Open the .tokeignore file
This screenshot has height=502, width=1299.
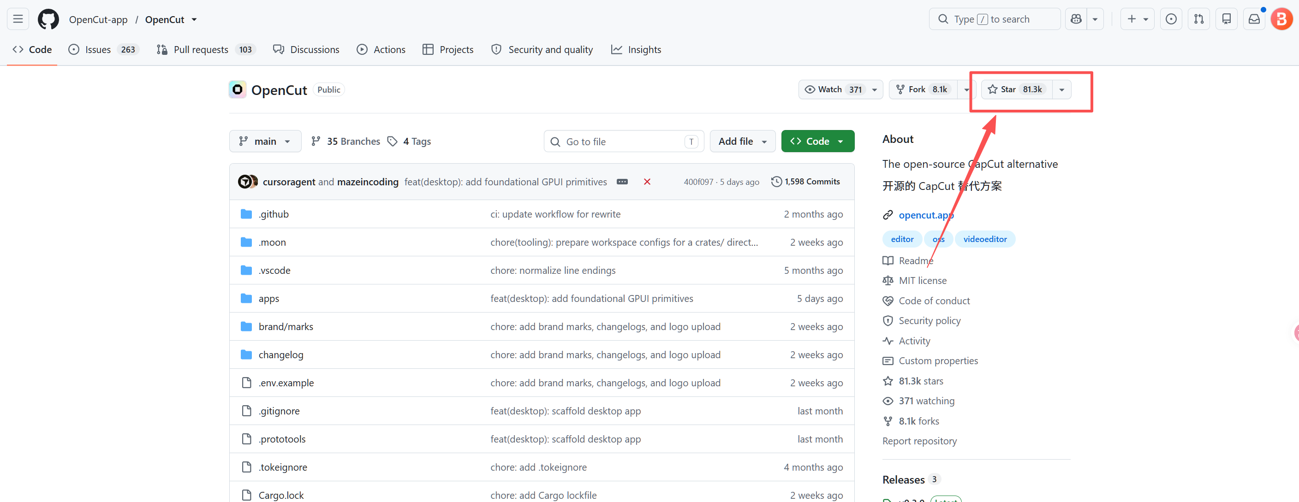point(283,467)
